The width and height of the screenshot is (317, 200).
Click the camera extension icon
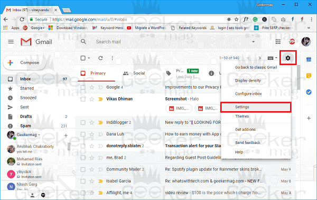[283, 20]
